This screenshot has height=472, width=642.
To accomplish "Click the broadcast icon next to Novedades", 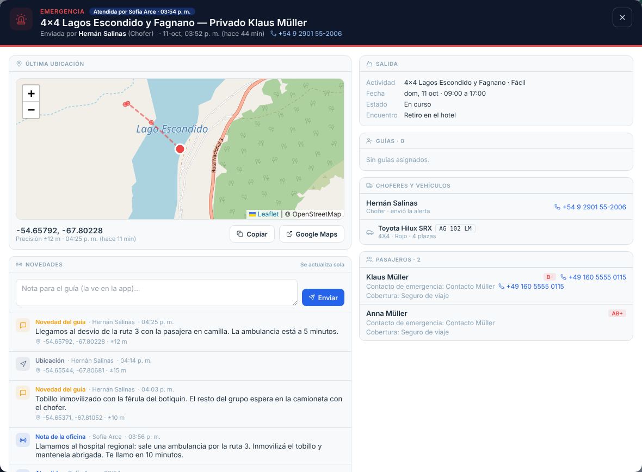I will tap(19, 264).
